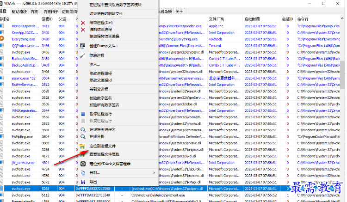Click the magnifier icon beside 在线搜索进程名
Viewport: 347px width, 202px height.
(83, 130)
